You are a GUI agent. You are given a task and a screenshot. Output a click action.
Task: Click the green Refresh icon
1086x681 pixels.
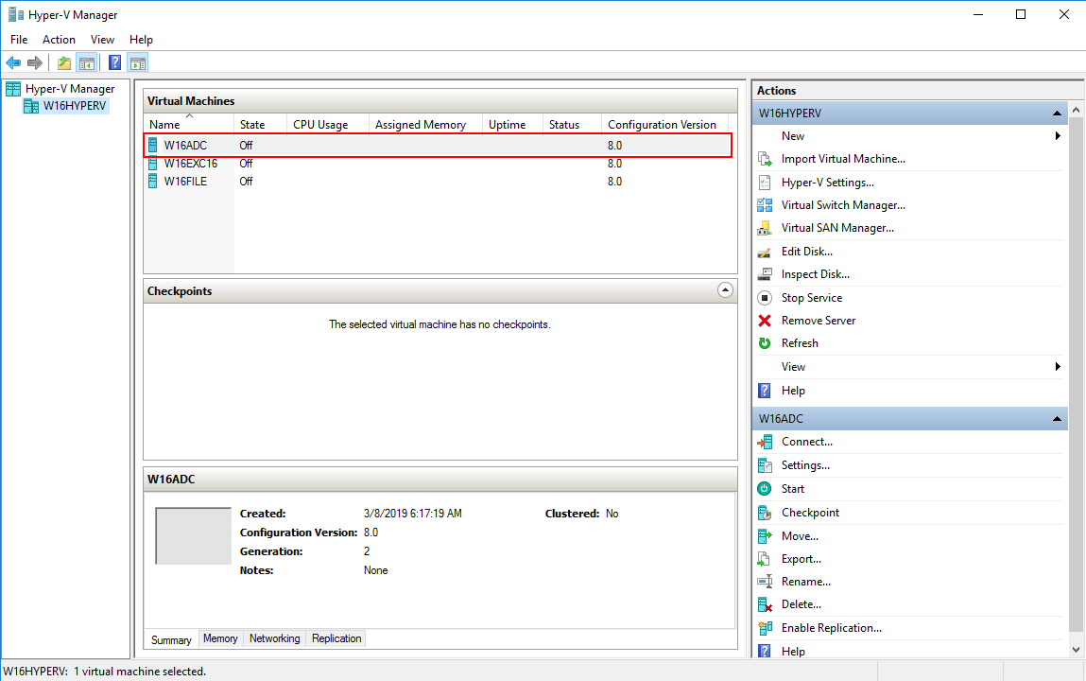765,343
